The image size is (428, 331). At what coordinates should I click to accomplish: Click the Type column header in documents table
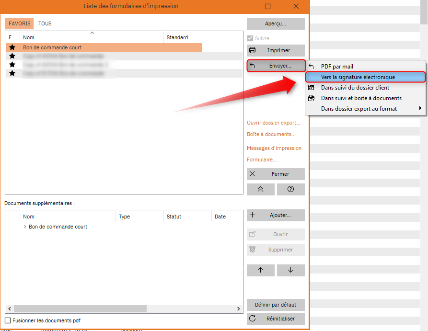[x=139, y=217]
